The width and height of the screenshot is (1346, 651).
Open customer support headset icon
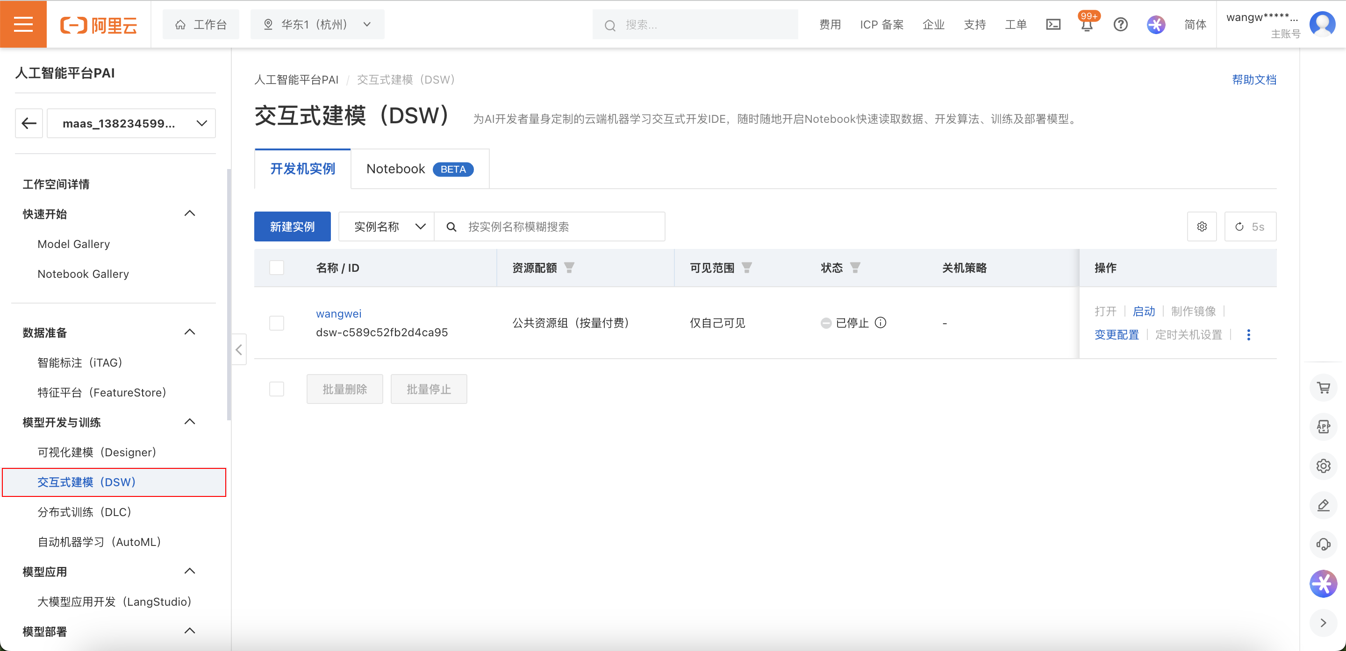click(1323, 544)
